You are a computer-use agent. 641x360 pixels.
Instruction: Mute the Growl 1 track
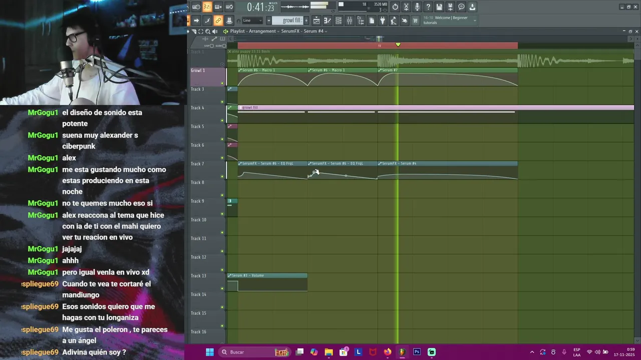pos(222,83)
